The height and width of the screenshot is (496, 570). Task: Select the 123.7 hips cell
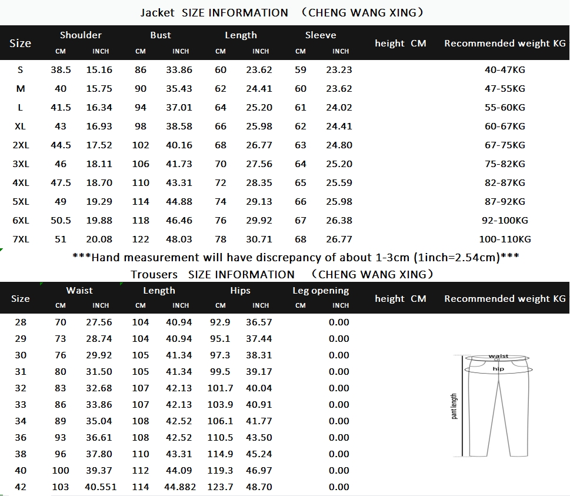(220, 487)
